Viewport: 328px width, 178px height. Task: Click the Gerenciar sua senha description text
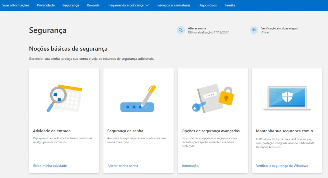click(91, 58)
